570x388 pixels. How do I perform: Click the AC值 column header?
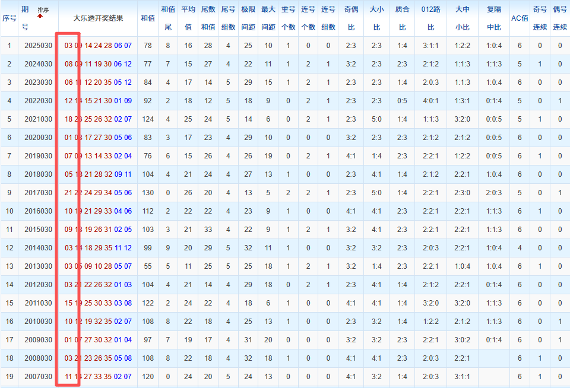[520, 18]
